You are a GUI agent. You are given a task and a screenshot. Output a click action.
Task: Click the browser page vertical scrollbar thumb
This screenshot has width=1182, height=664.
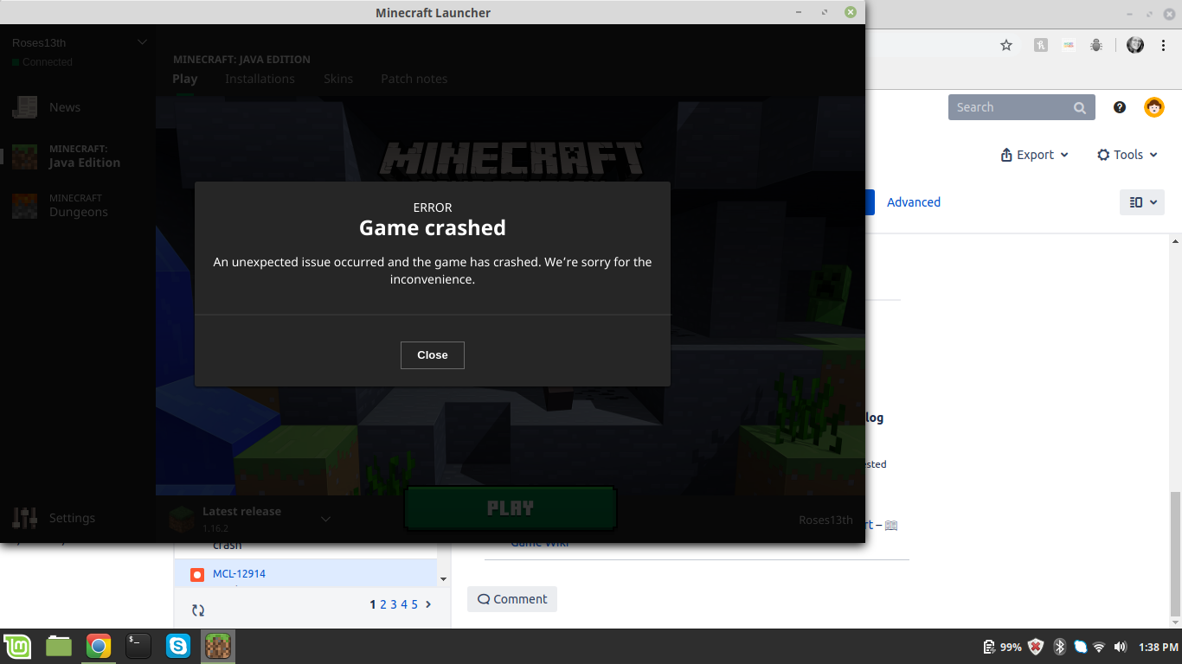[x=1175, y=553]
